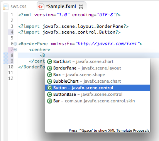Image resolution: width=159 pixels, height=141 pixels.
Task: Close the Sample.fxml tab
Action: tap(81, 7)
